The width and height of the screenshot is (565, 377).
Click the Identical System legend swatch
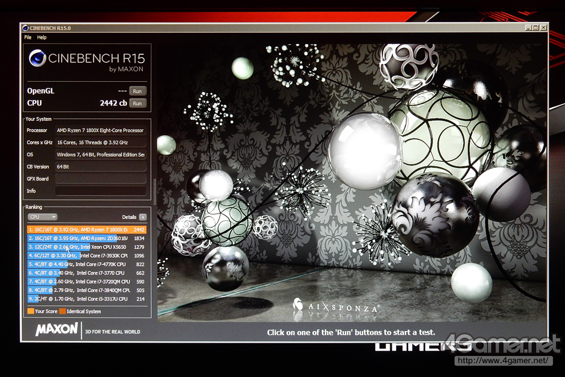tap(62, 311)
